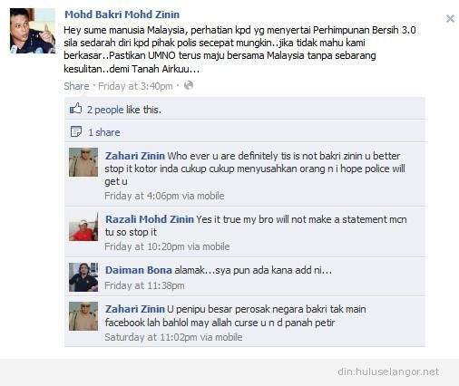Click the share note icon
The image size is (459, 386).
(x=76, y=131)
